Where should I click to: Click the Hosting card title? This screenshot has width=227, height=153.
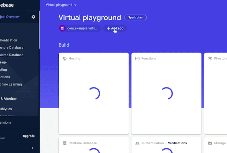coord(74,59)
